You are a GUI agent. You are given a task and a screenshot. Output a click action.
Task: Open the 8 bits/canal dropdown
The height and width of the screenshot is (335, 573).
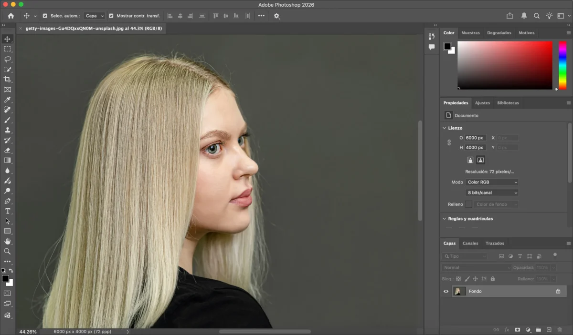point(492,193)
